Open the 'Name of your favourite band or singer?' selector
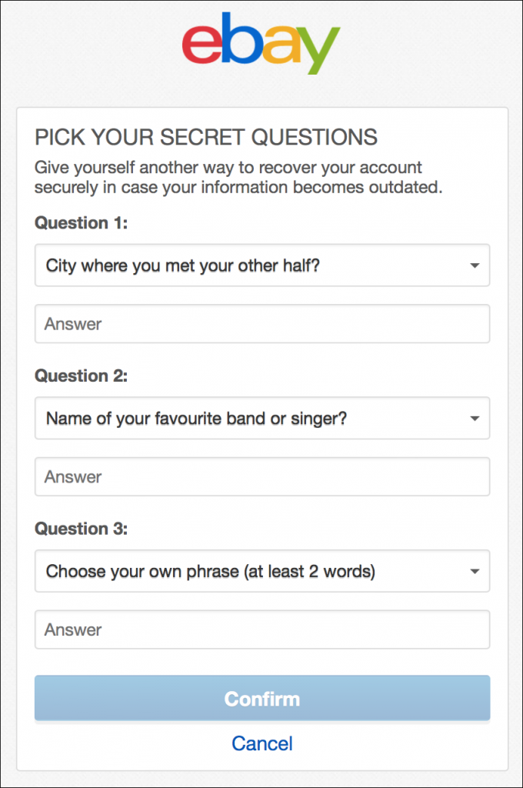 point(261,418)
